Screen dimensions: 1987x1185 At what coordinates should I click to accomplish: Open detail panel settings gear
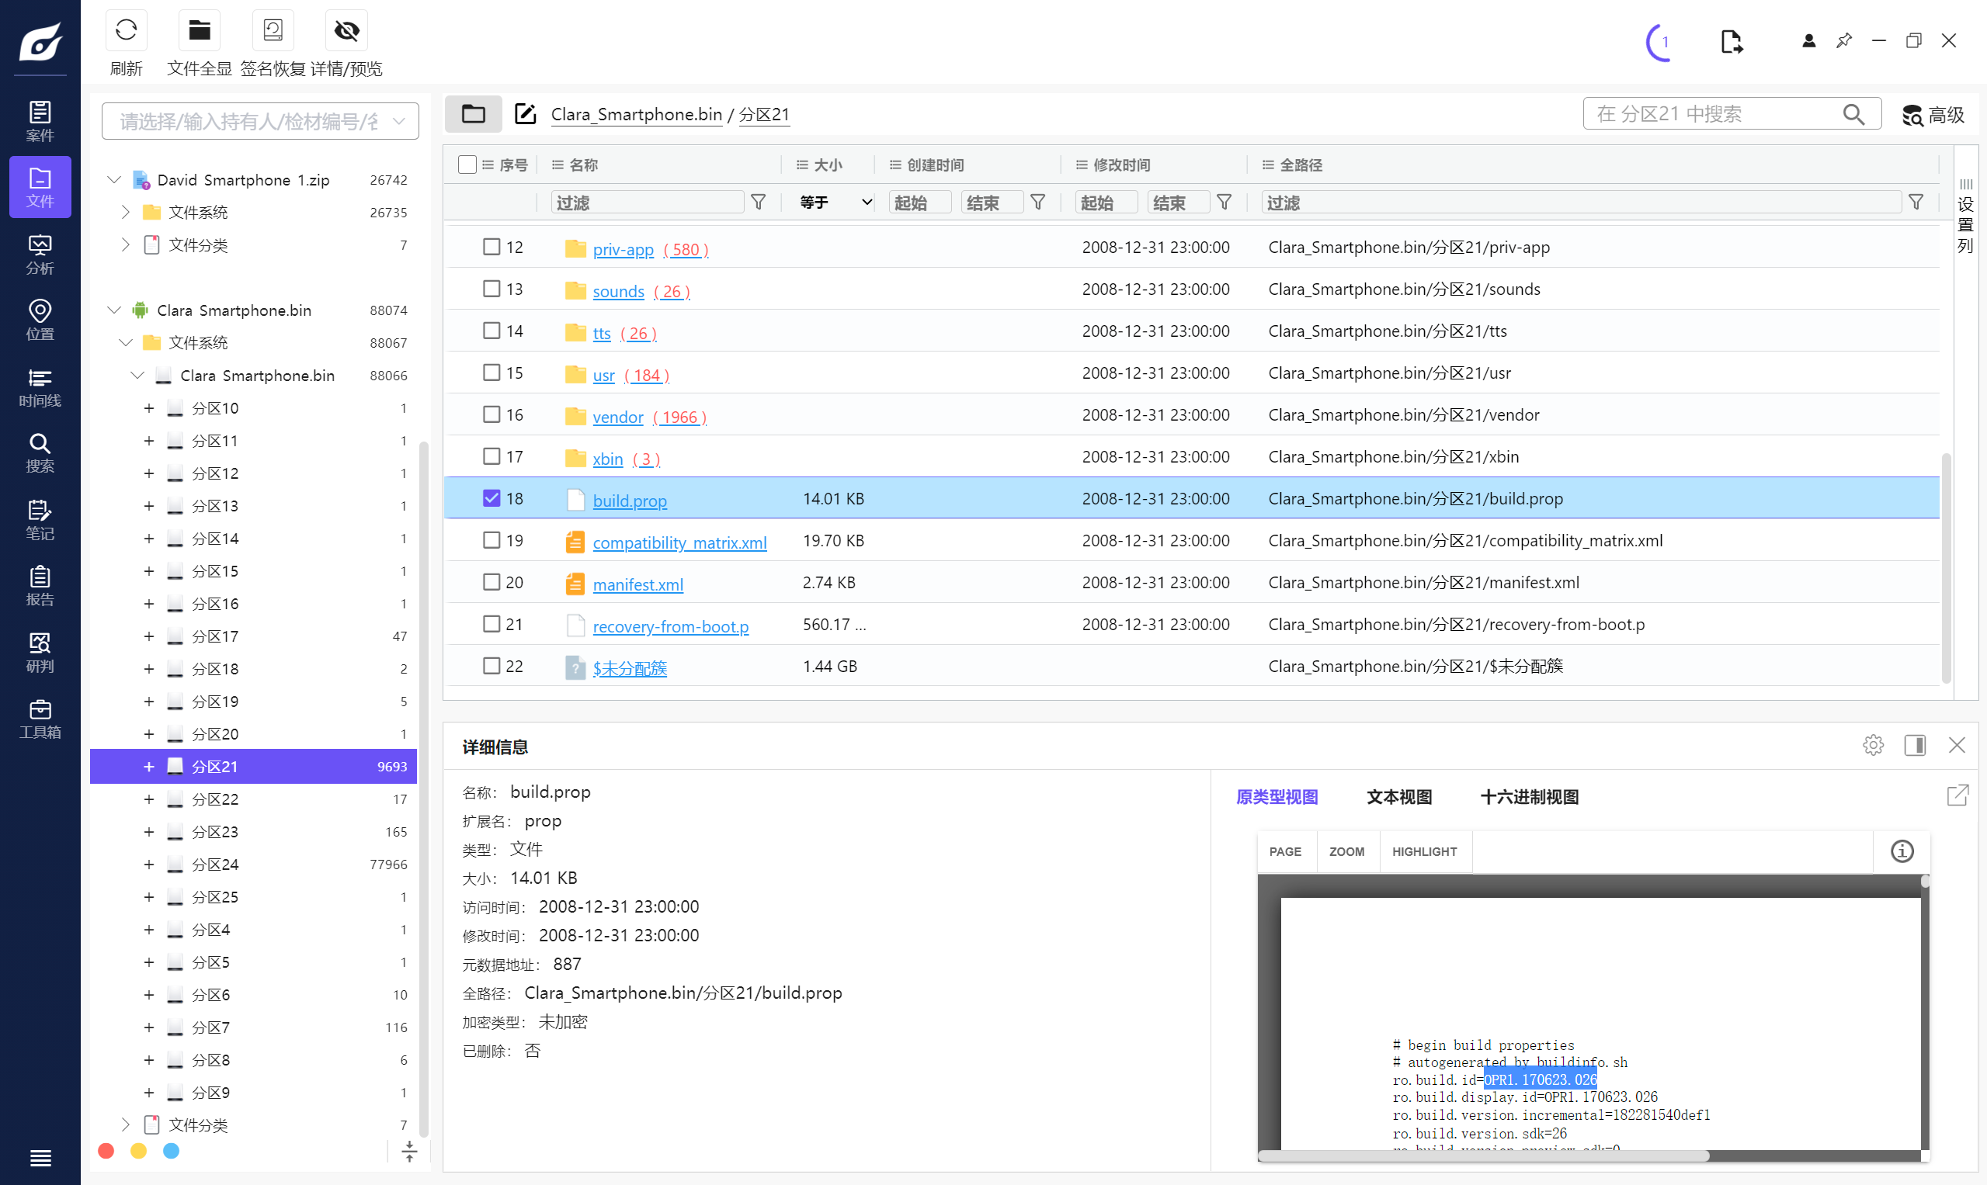point(1873,745)
